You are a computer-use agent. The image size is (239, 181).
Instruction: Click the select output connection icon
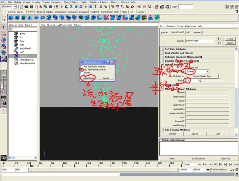220,43
